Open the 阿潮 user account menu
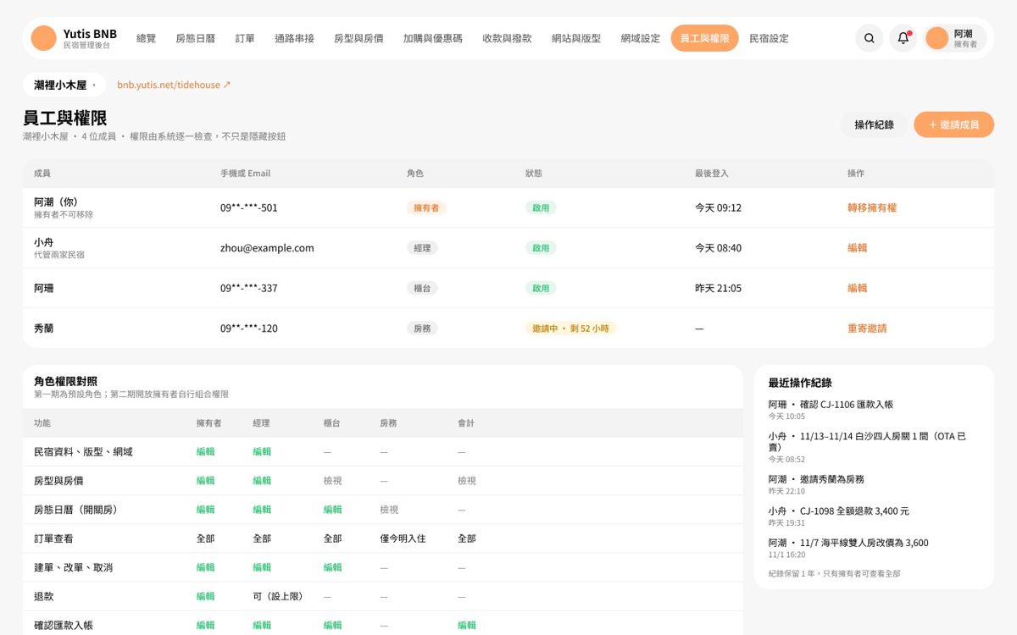The image size is (1017, 635). coord(955,38)
